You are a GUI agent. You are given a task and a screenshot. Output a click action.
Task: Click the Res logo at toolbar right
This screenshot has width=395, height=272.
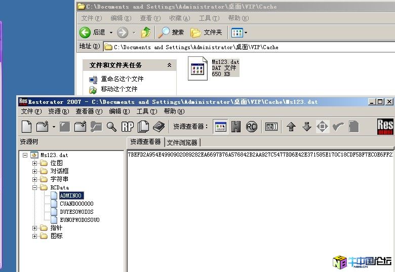(385, 127)
